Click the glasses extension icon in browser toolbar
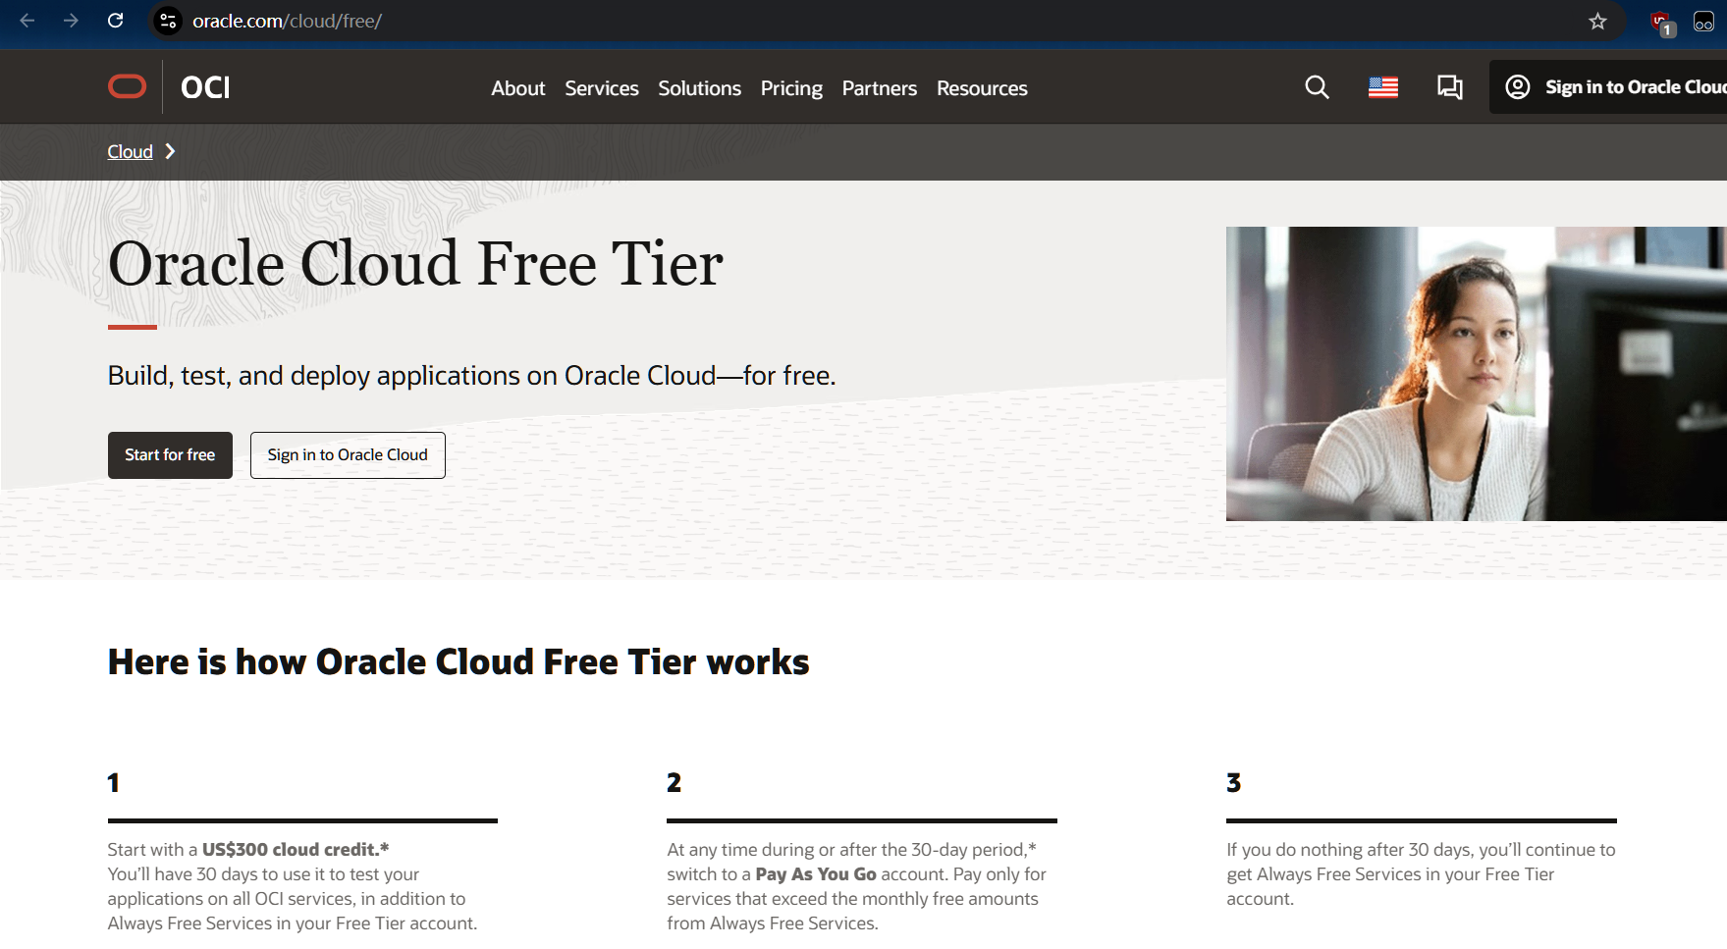The width and height of the screenshot is (1727, 949). click(1703, 22)
